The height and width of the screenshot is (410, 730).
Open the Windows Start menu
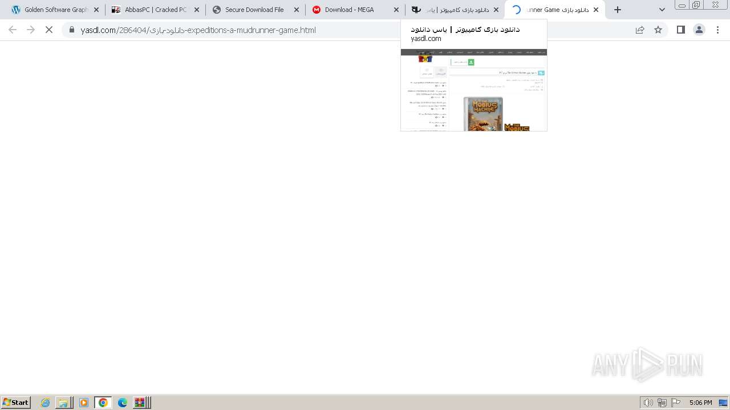tap(16, 403)
